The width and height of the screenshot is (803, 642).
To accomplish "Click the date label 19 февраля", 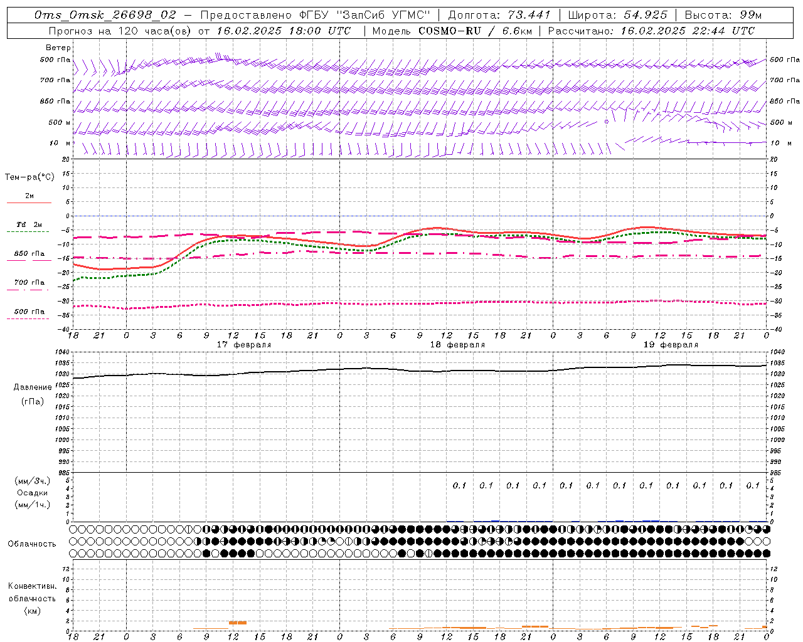I will (x=671, y=345).
